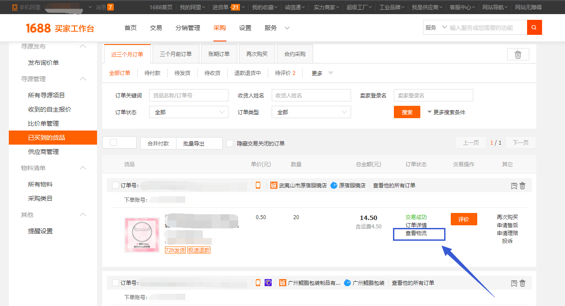Viewport: 565px width, 306px height.
Task: Open the 交易 top menu
Action: click(x=156, y=28)
